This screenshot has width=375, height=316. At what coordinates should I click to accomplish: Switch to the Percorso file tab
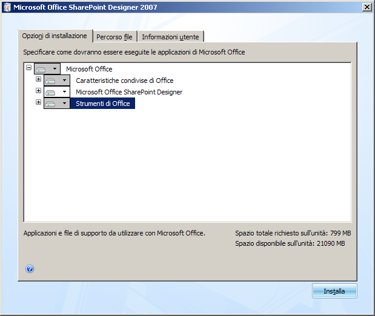click(114, 37)
